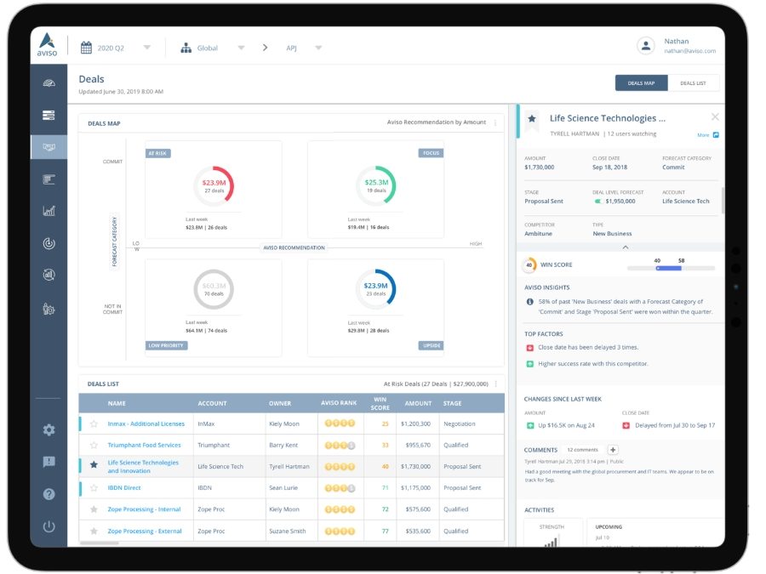Open Zope Processing - External deal link
Image resolution: width=766 pixels, height=574 pixels.
coord(145,531)
